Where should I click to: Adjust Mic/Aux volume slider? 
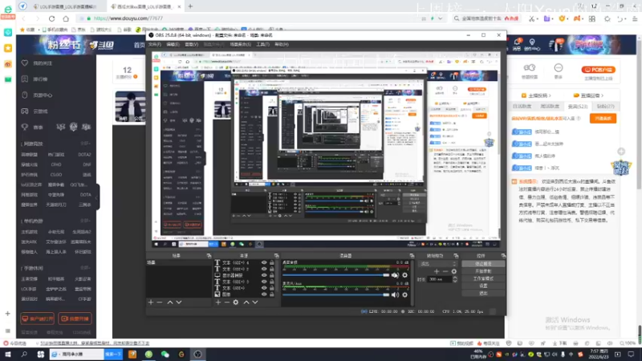point(335,294)
